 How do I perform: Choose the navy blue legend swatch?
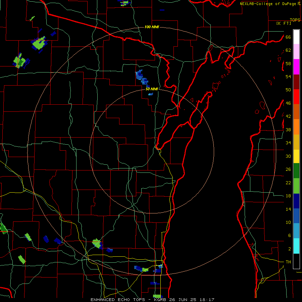296,201
